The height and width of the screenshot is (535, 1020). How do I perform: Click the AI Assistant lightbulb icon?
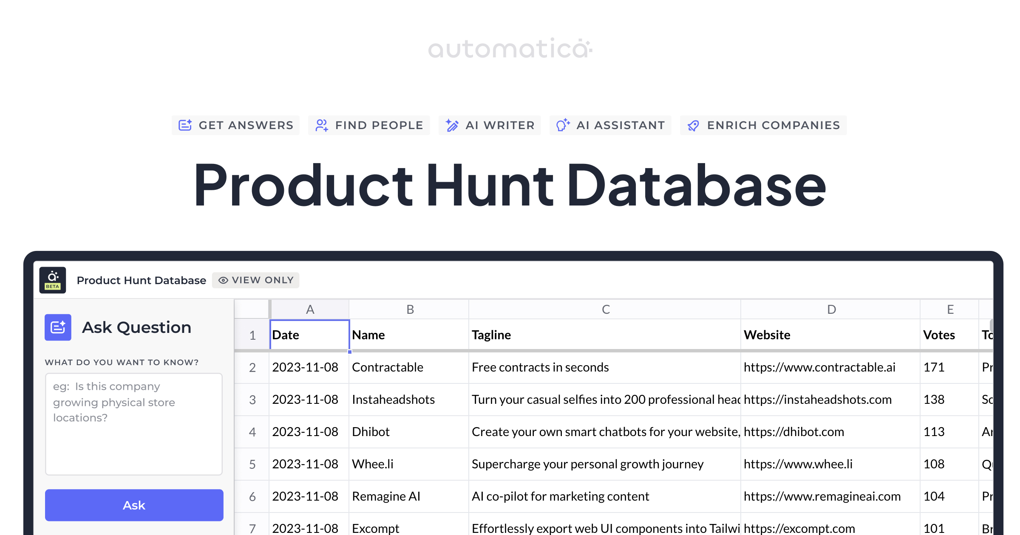(563, 125)
